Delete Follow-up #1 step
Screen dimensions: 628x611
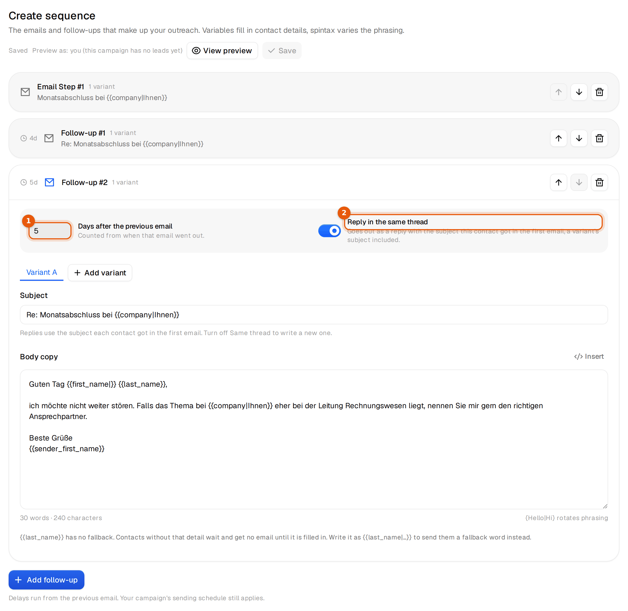point(599,138)
